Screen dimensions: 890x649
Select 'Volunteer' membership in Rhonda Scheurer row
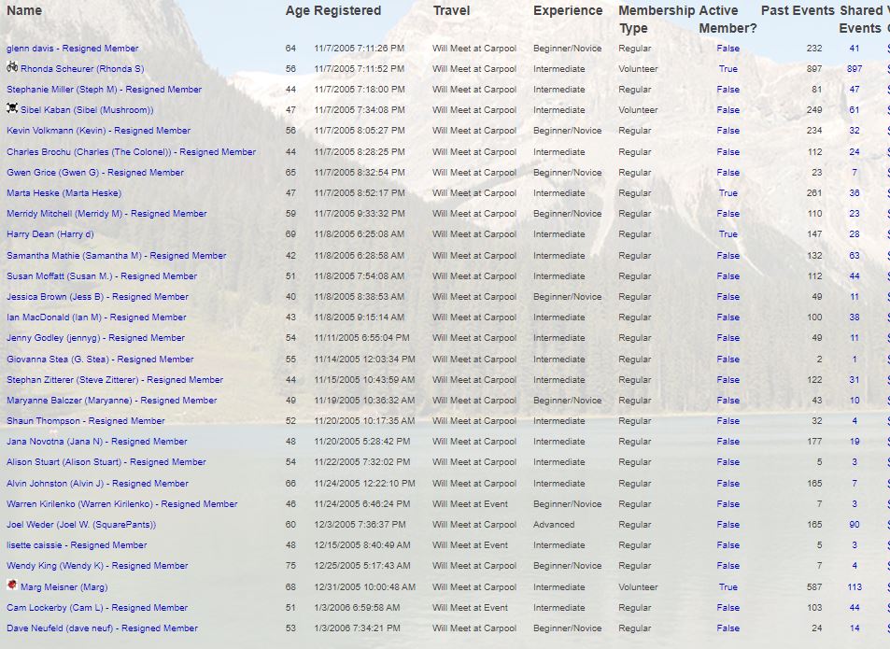point(638,69)
